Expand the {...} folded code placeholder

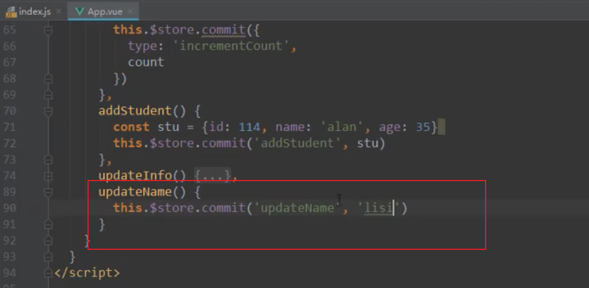pyautogui.click(x=213, y=175)
